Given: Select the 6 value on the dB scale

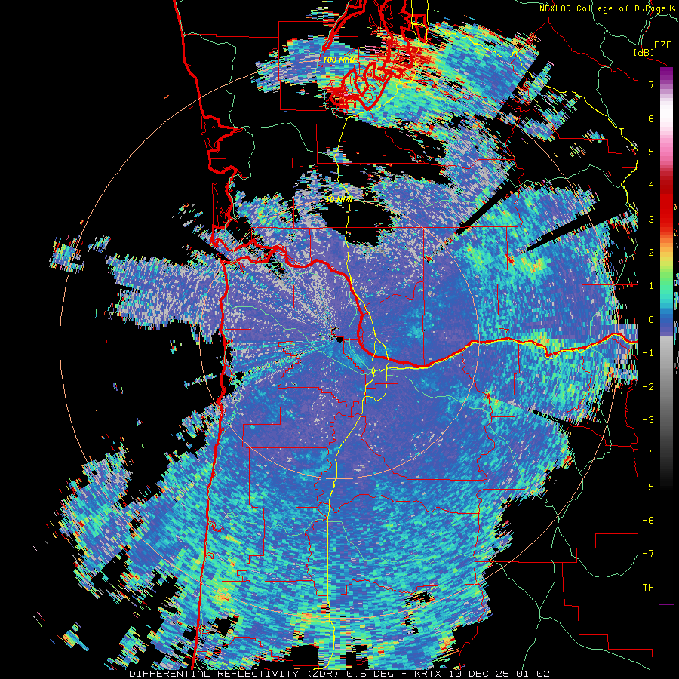Looking at the screenshot, I should coord(651,118).
